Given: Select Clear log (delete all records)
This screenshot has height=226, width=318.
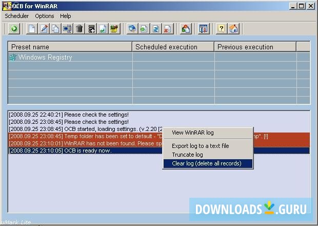Looking at the screenshot, I should click(x=208, y=163).
